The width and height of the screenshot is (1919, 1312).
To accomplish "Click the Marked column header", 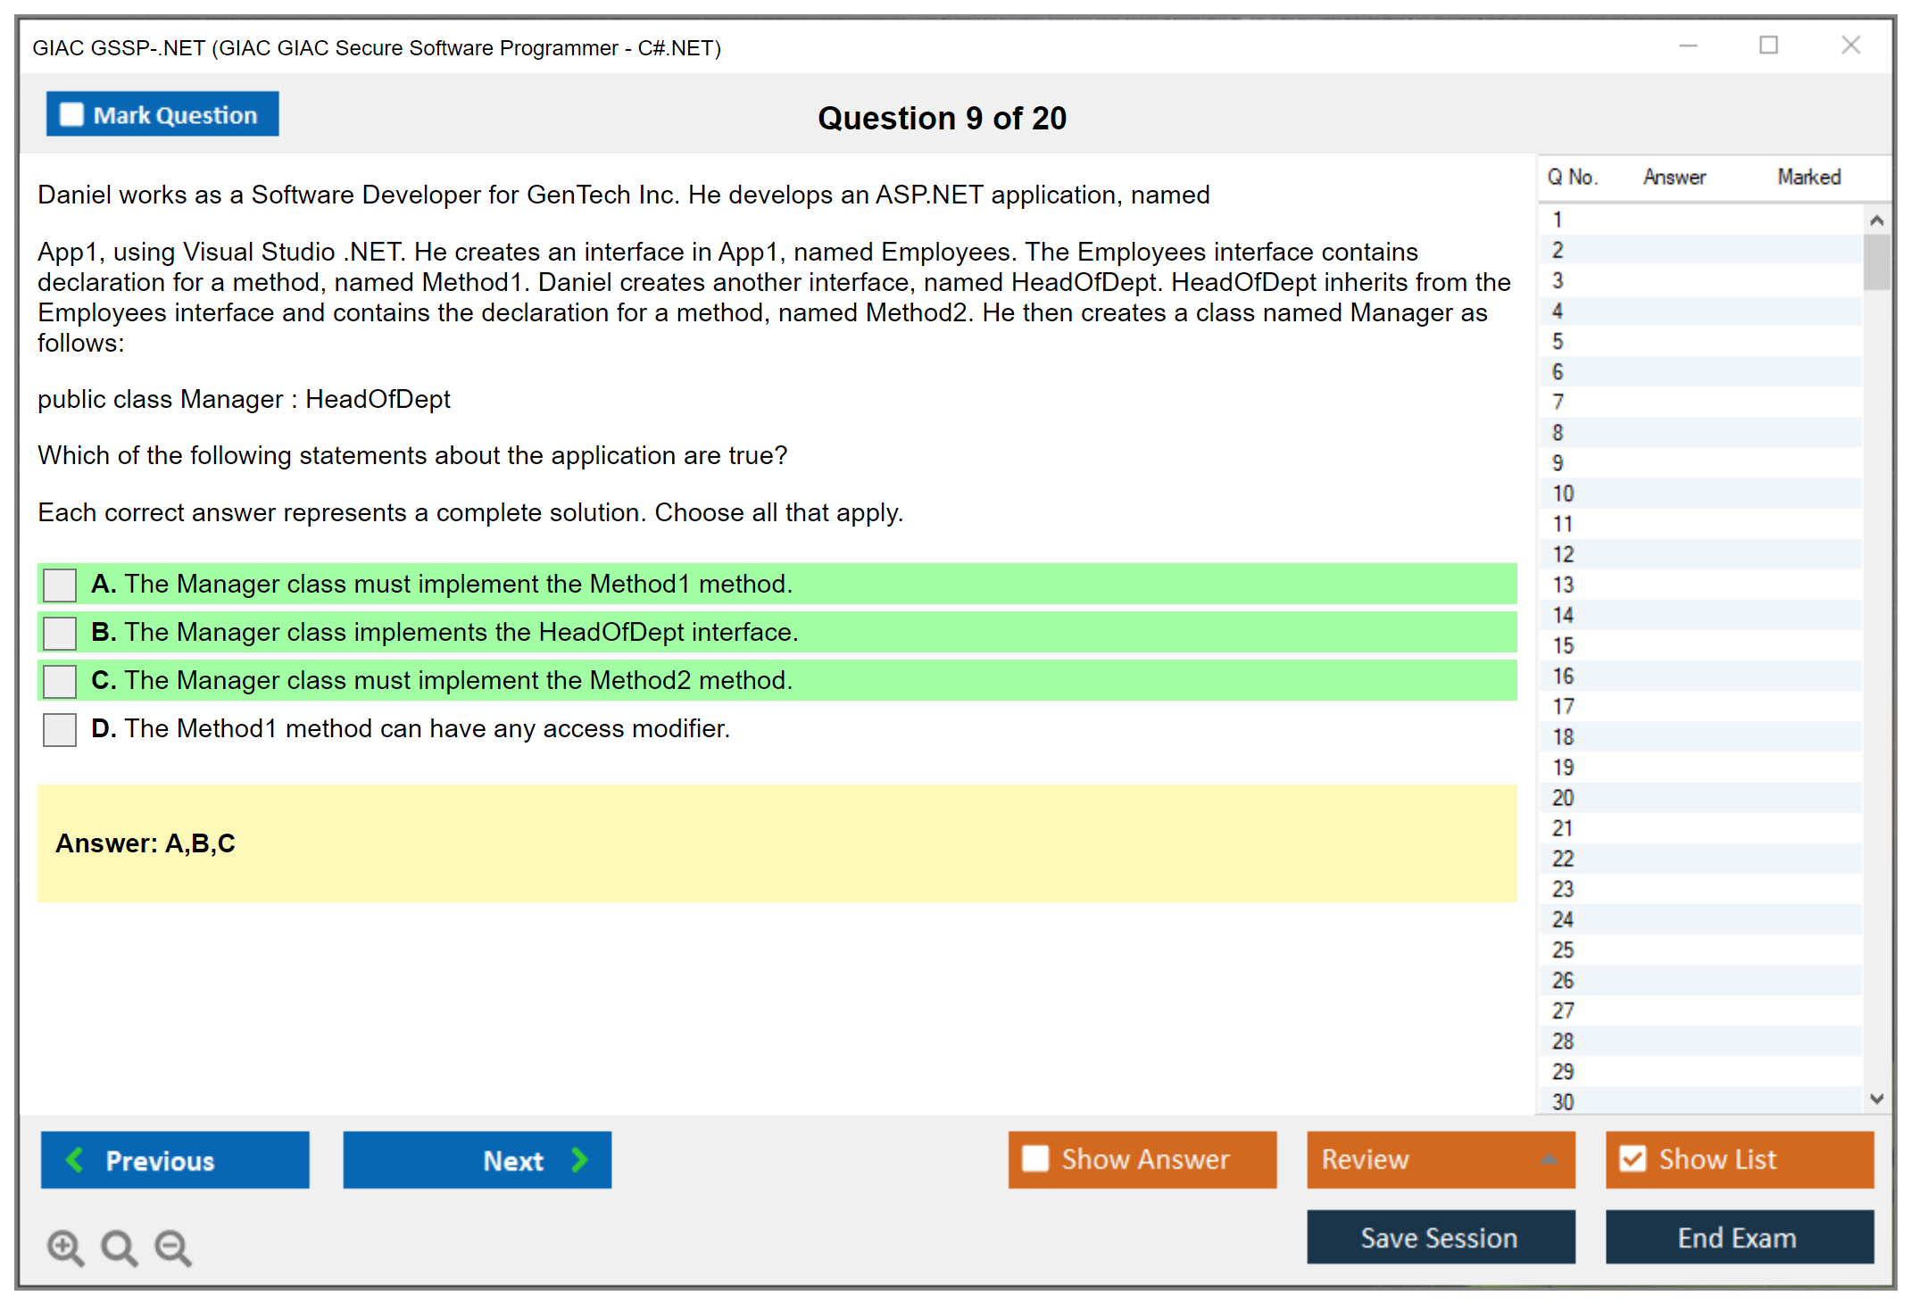I will 1808,177.
